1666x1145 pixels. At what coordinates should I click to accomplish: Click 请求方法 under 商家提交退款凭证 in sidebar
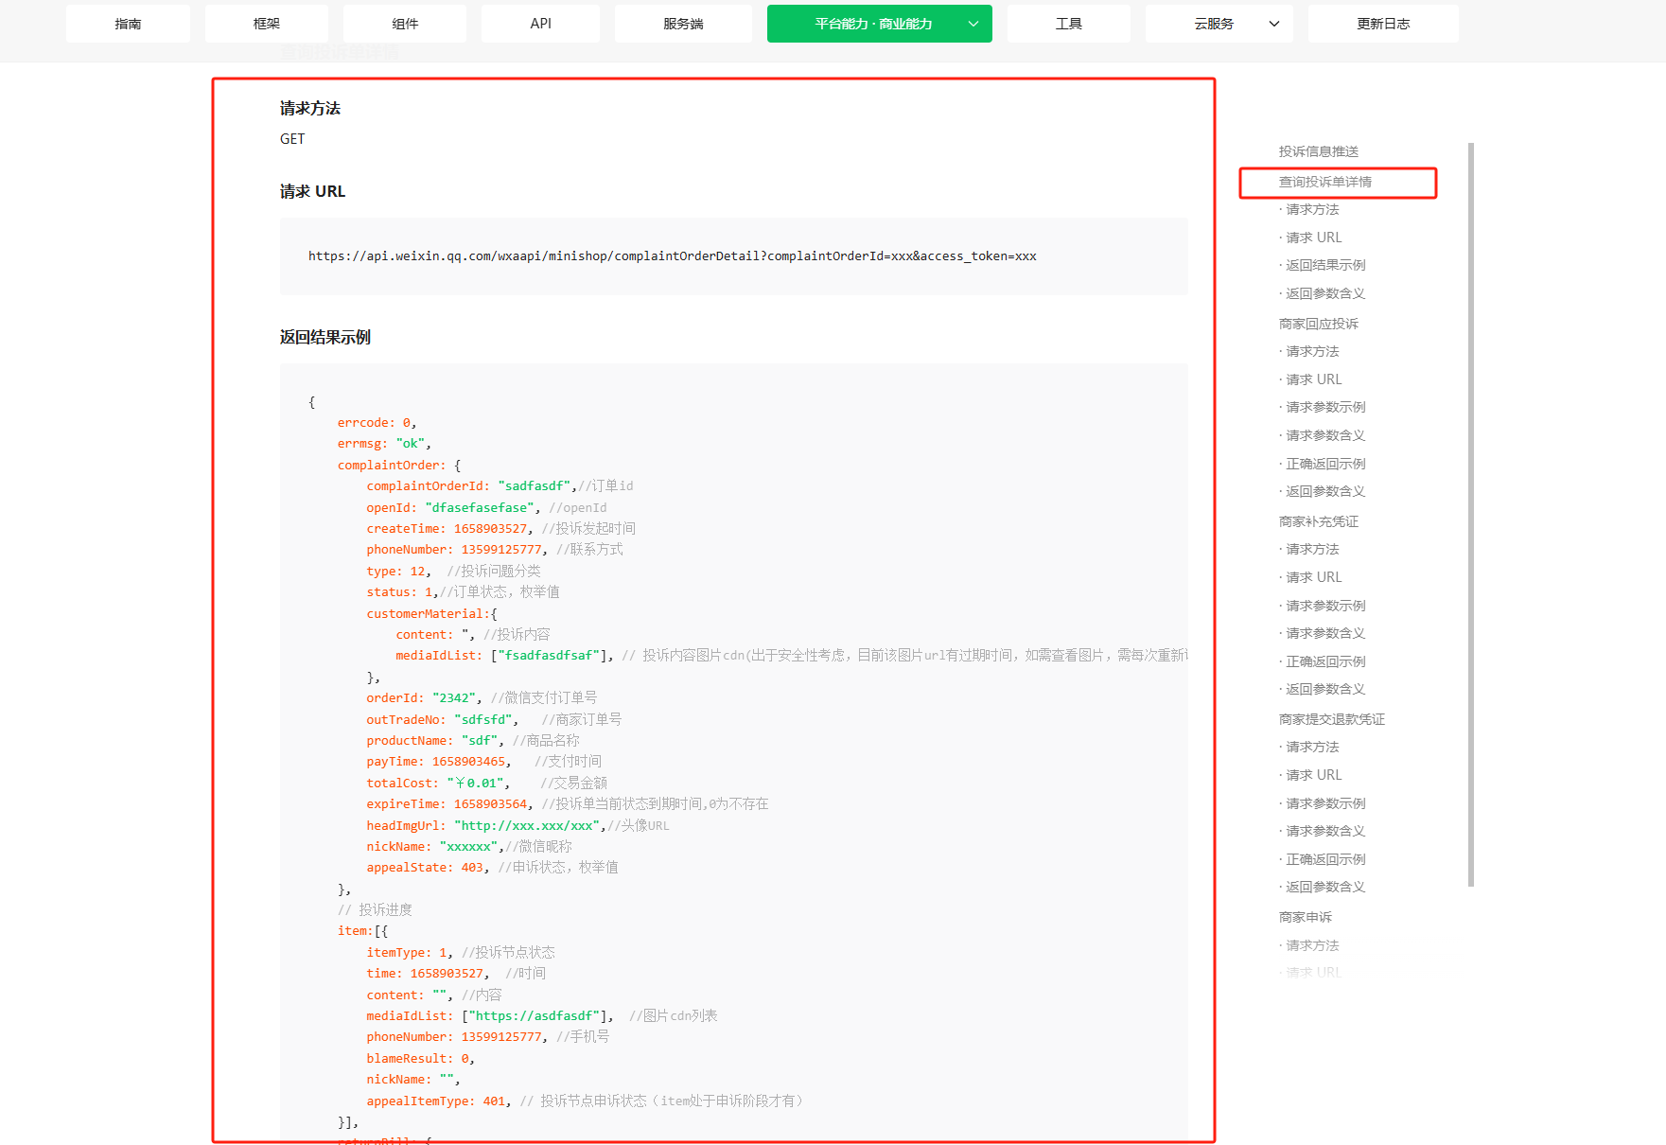[x=1312, y=747]
